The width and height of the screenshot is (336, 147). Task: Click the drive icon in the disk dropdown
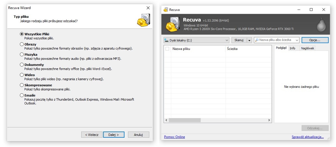(x=166, y=40)
